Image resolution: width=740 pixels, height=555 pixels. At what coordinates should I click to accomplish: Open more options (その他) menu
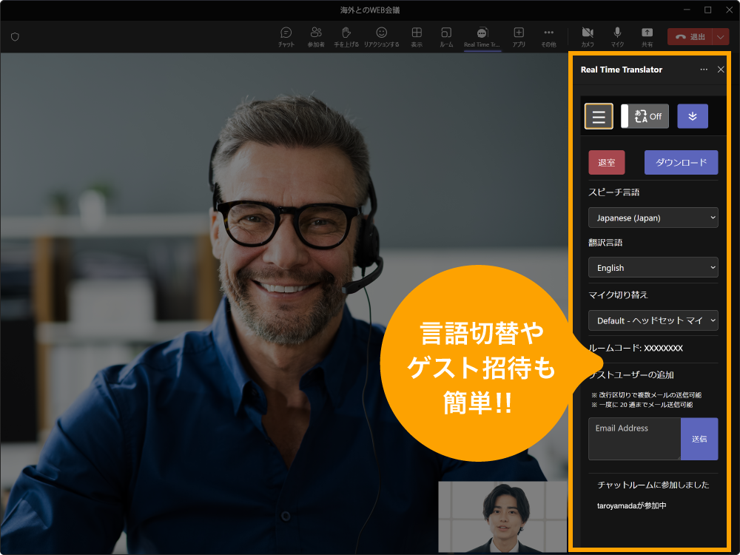(548, 37)
